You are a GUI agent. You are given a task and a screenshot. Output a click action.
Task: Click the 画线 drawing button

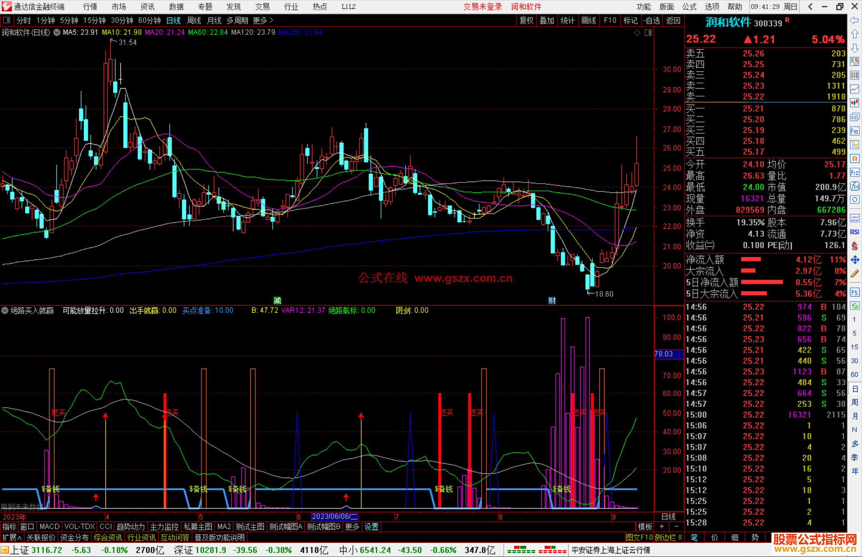(x=589, y=20)
